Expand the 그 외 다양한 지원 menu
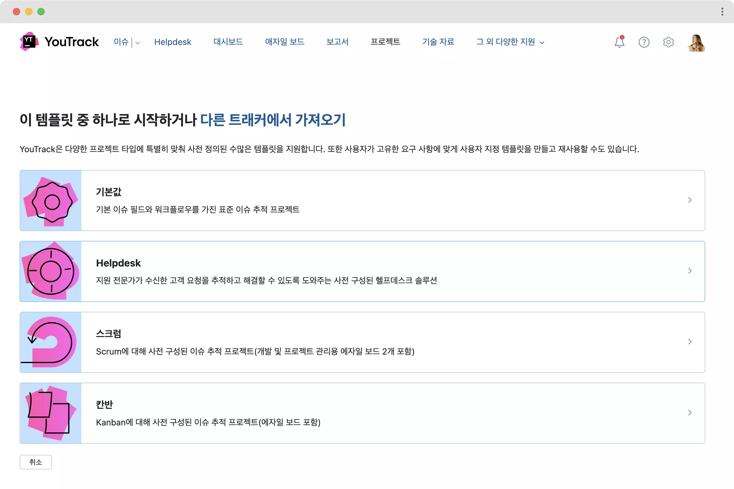734x489 pixels. click(x=510, y=42)
